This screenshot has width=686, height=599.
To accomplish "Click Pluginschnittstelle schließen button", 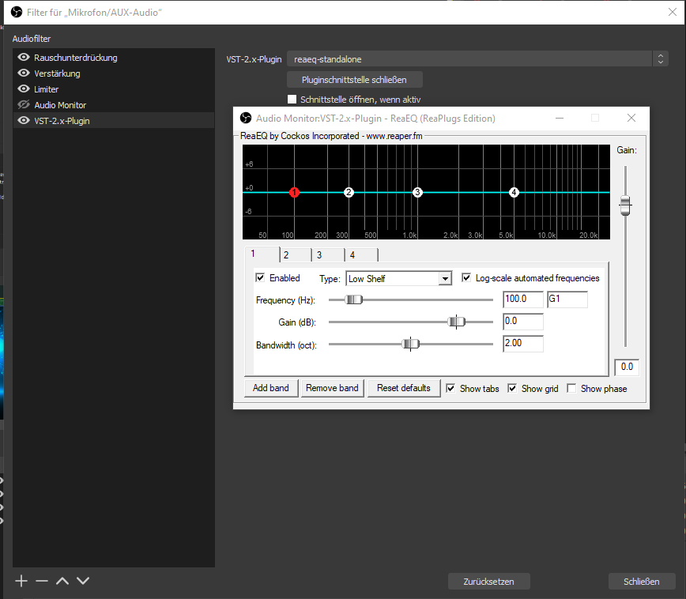I will pos(354,80).
